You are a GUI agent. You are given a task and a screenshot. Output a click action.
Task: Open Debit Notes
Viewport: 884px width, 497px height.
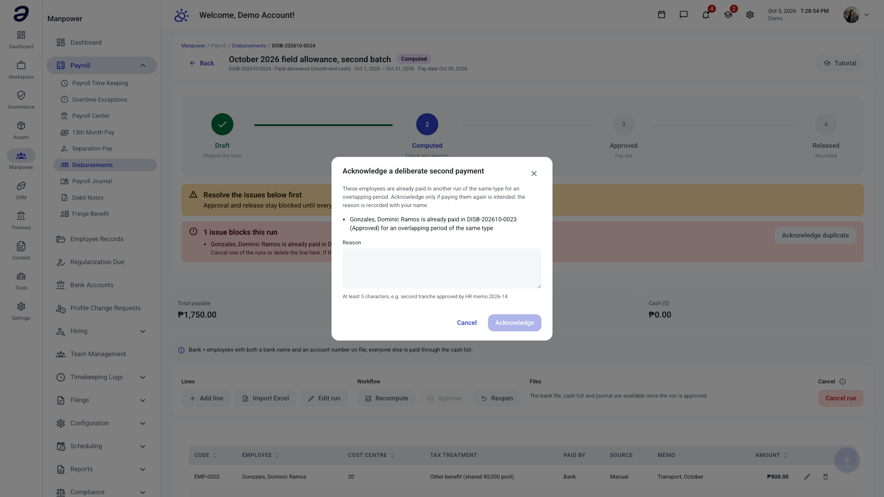pos(105,197)
